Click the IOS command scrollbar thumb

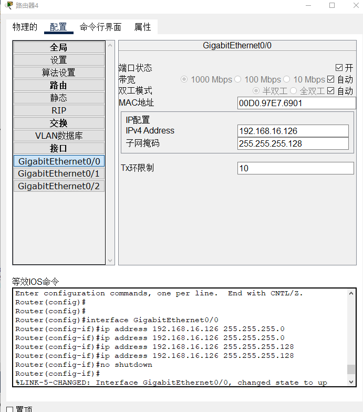pyautogui.click(x=351, y=369)
